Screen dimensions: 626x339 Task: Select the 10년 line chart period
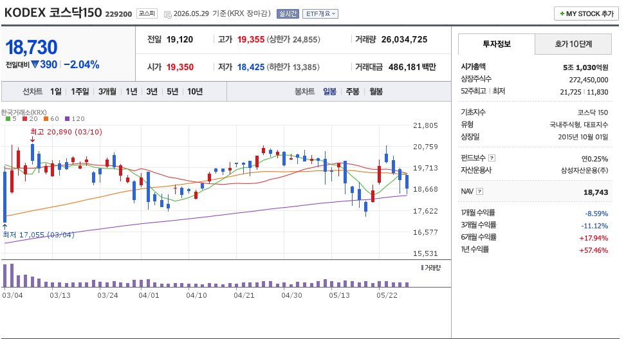tap(195, 91)
